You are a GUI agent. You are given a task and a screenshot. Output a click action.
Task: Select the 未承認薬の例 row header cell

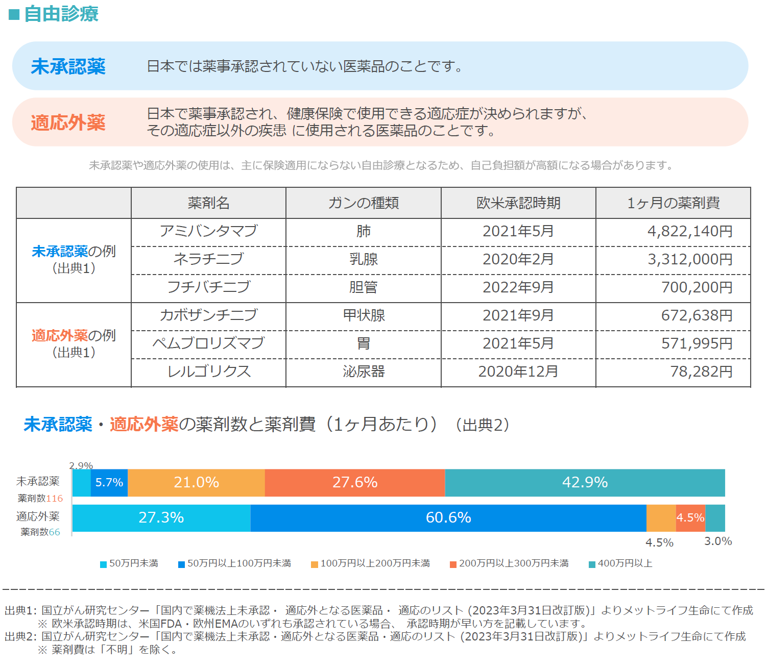[74, 260]
